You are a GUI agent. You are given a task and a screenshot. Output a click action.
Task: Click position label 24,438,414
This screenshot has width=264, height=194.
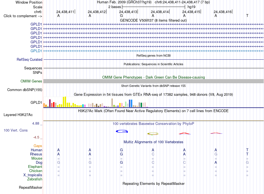pos(160,12)
